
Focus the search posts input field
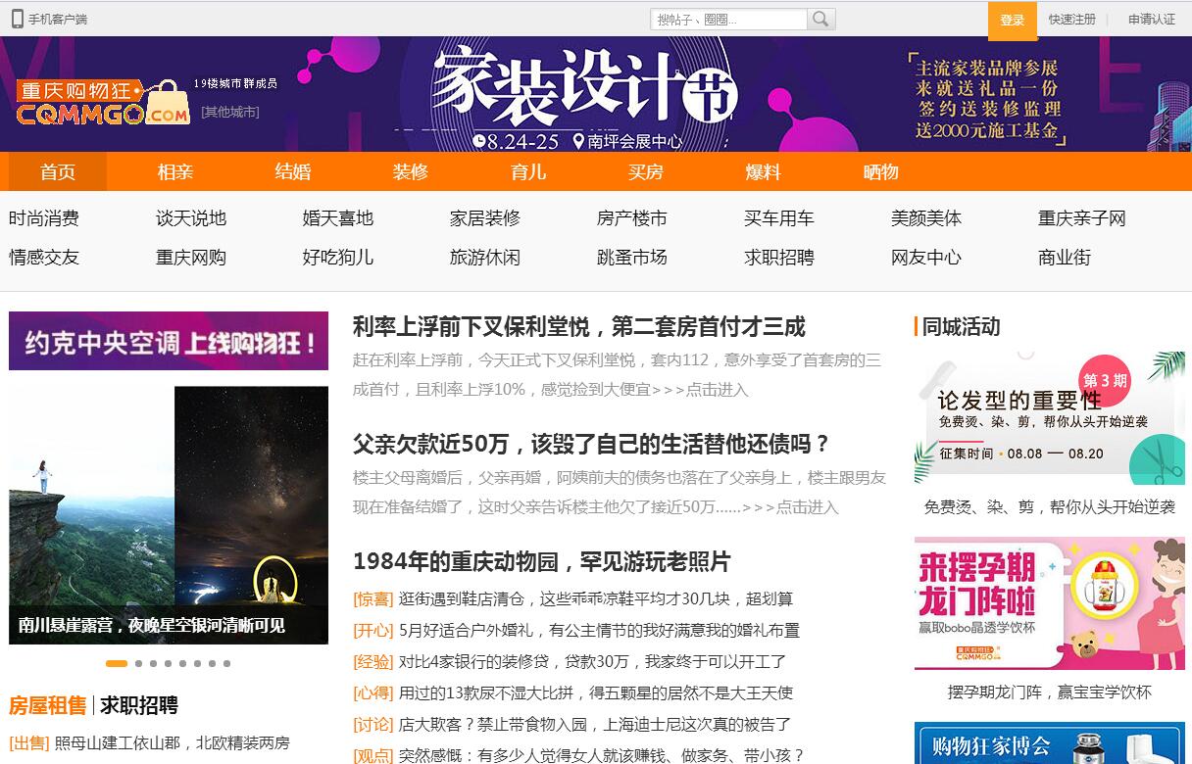point(728,19)
